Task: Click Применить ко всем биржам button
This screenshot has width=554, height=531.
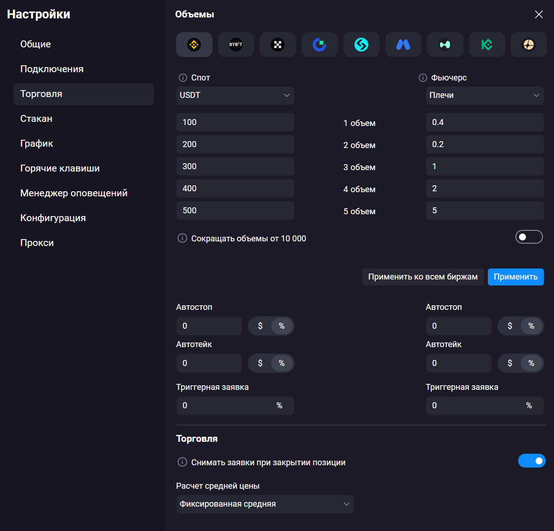Action: pyautogui.click(x=423, y=277)
